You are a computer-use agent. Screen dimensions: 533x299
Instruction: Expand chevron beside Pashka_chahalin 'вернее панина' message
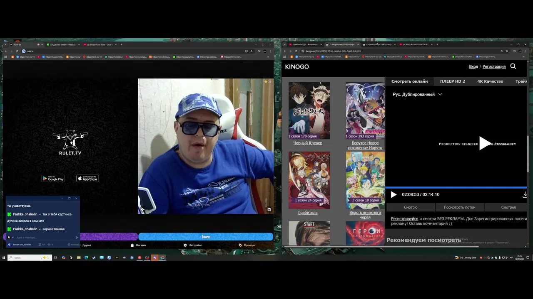[40, 229]
